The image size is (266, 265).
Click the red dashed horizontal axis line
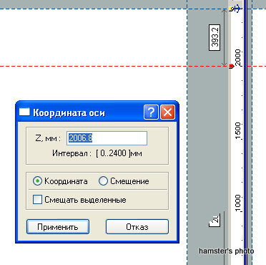point(95,67)
